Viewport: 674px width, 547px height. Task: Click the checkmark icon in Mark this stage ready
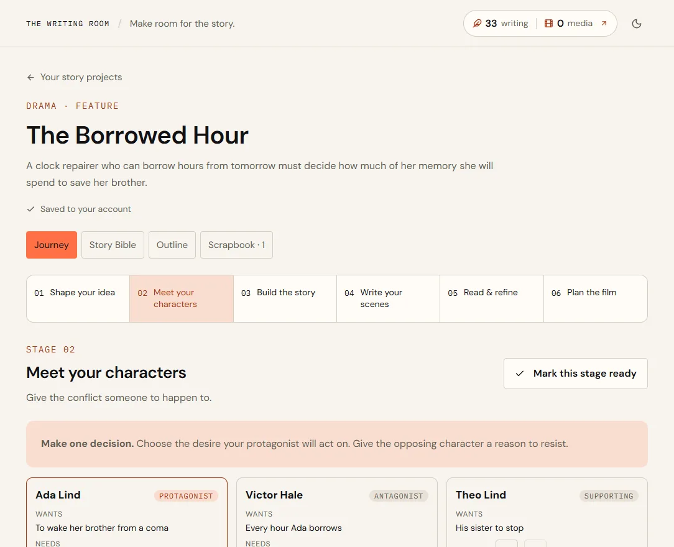coord(520,374)
